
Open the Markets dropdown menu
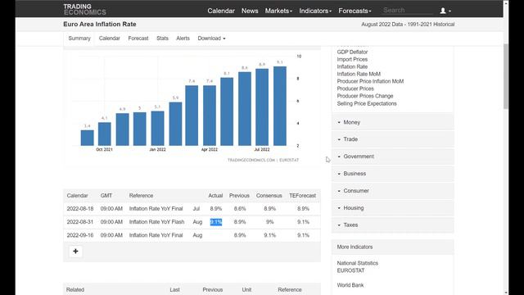click(278, 11)
